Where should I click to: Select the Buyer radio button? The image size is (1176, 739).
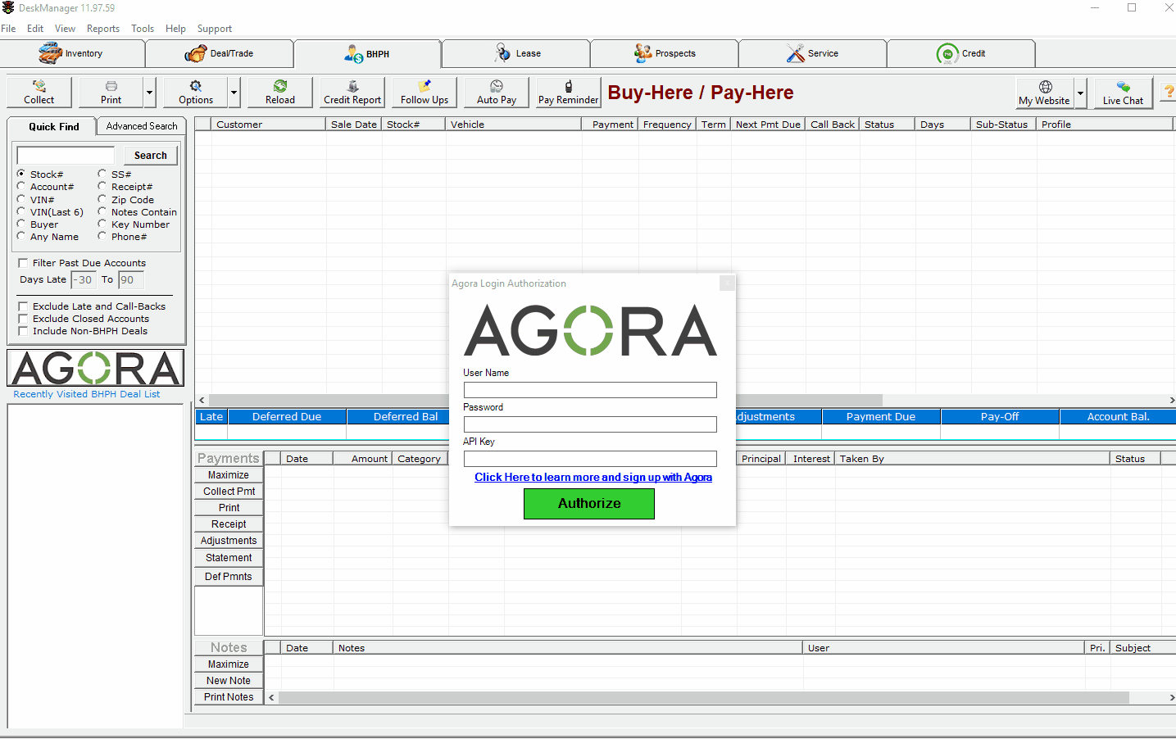tap(21, 224)
